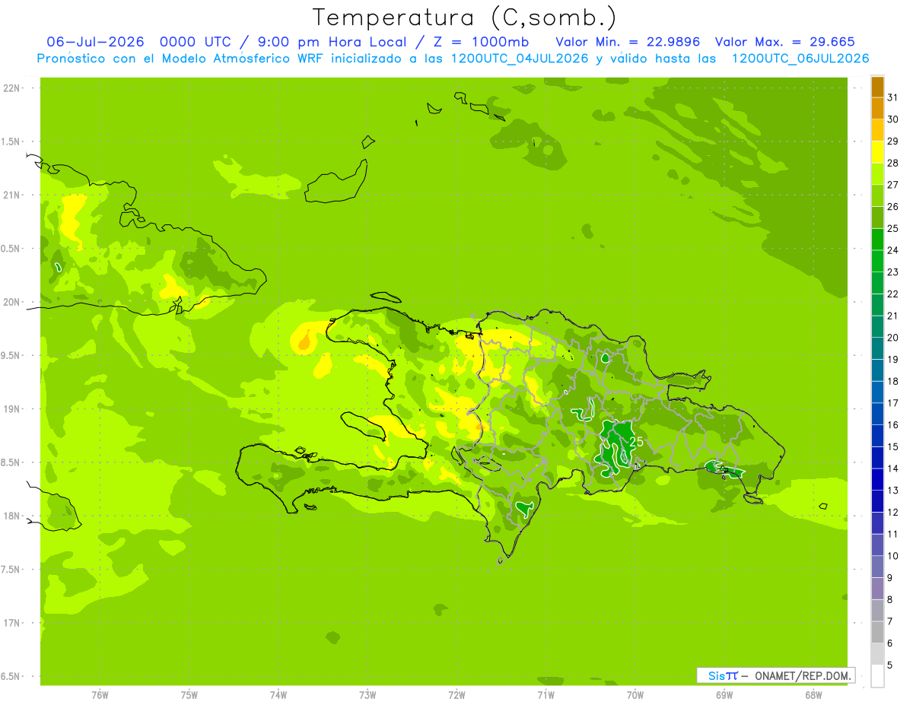Pick legend swatch between 27 and 28
913x705 pixels.
(x=877, y=173)
